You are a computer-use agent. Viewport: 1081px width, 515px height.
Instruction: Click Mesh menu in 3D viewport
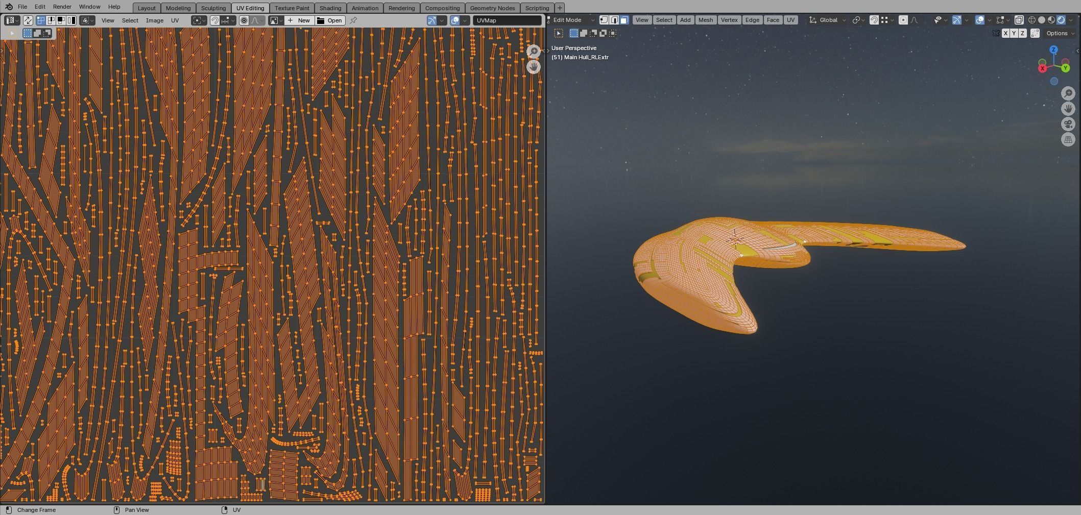coord(706,20)
